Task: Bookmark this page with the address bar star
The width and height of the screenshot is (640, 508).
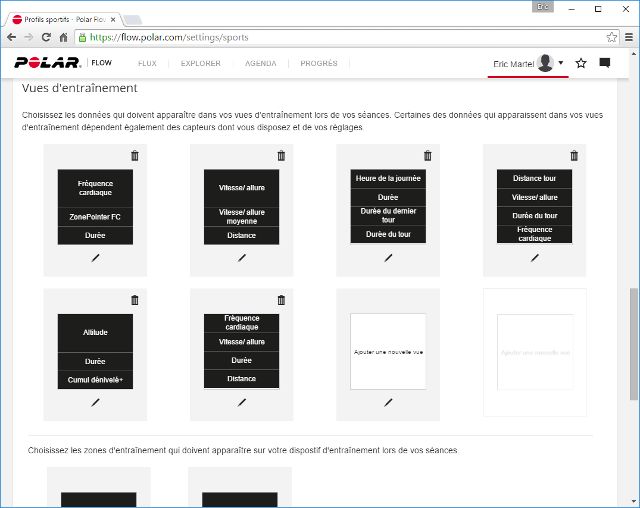Action: coord(611,37)
